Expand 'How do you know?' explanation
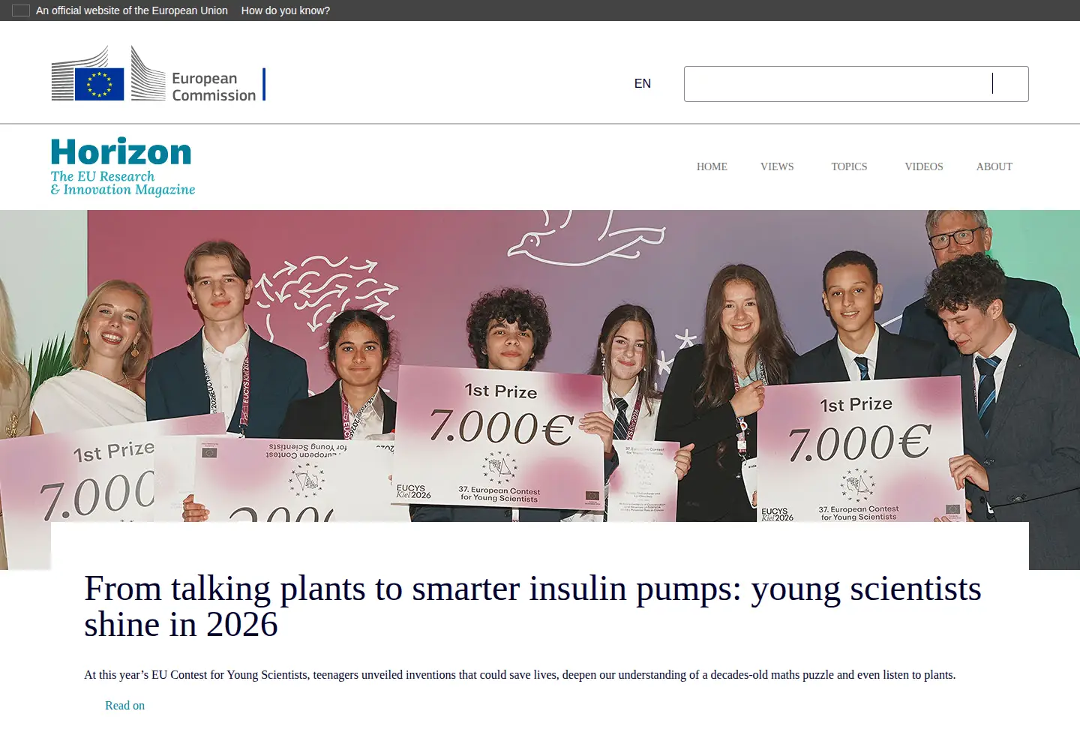1080x750 pixels. coord(286,10)
